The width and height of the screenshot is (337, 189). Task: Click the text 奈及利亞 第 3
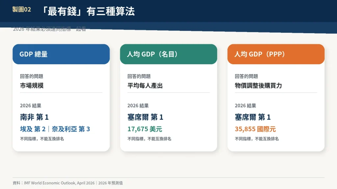pyautogui.click(x=71, y=129)
